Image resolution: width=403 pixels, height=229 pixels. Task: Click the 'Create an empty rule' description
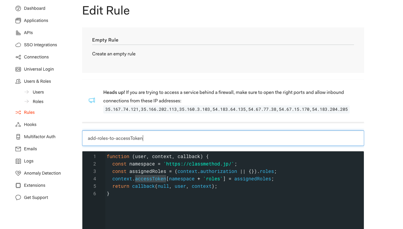point(114,54)
